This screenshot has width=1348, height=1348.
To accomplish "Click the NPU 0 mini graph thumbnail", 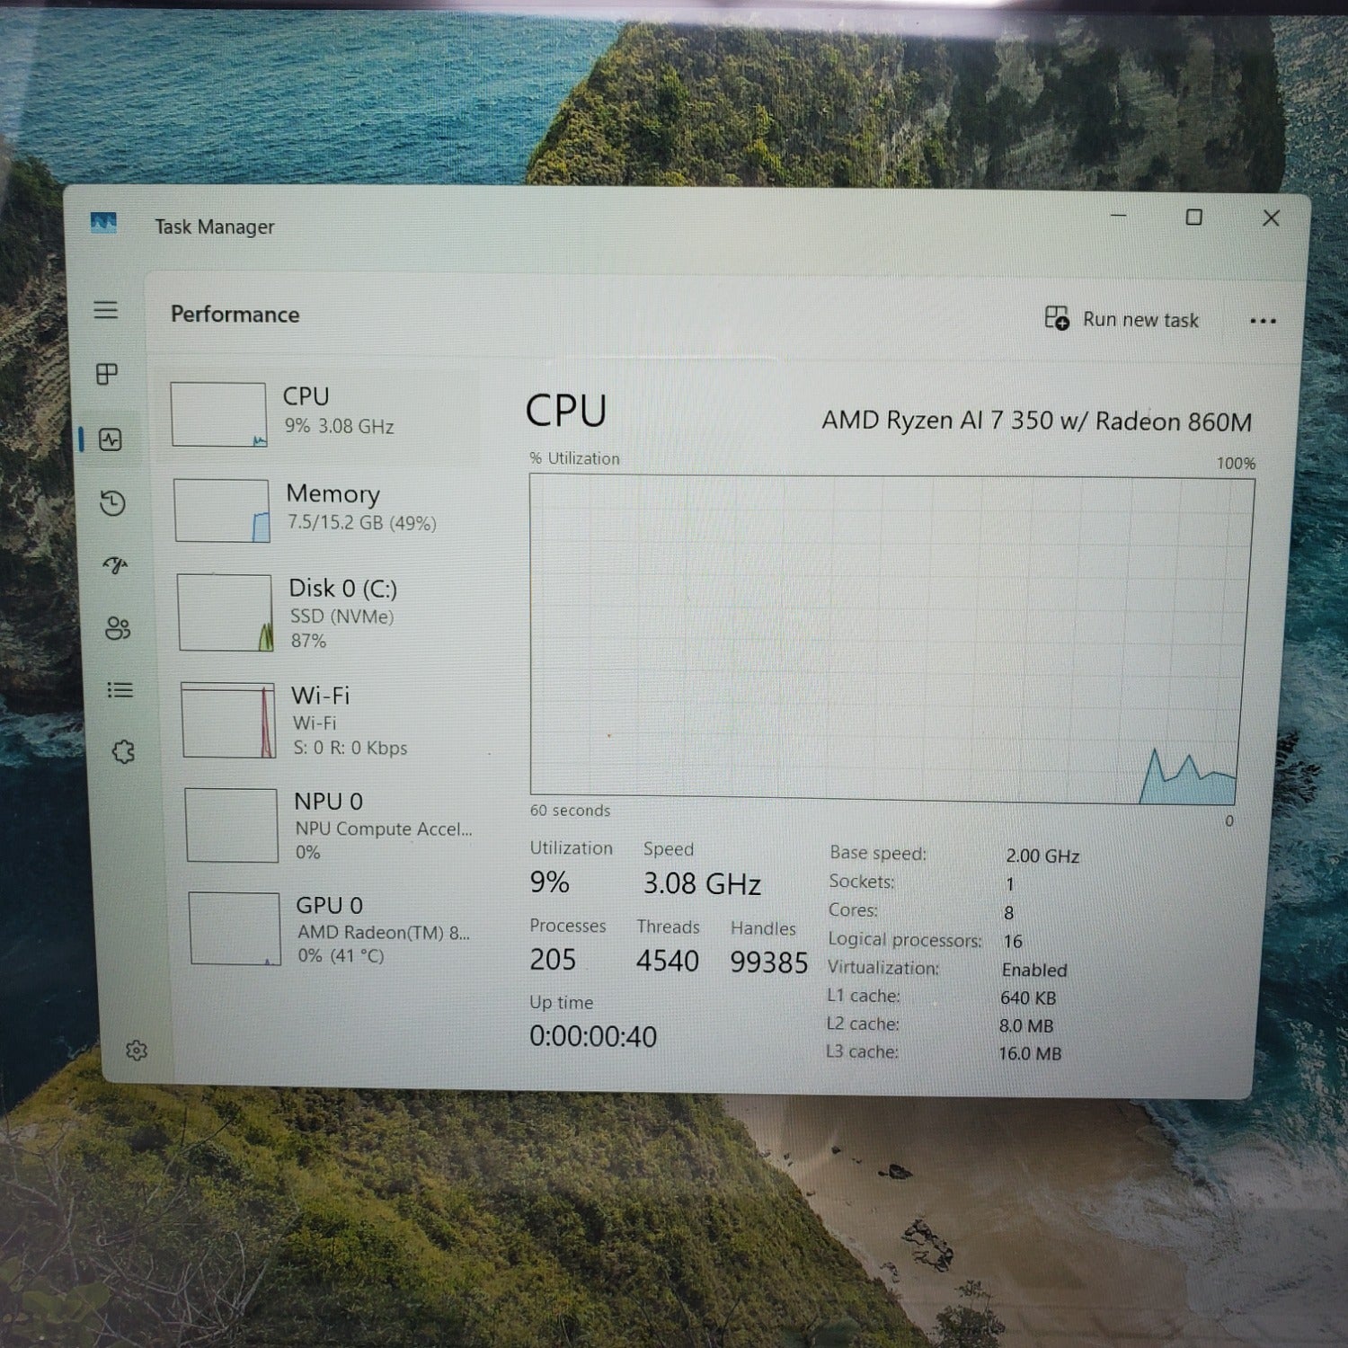I will click(x=231, y=825).
